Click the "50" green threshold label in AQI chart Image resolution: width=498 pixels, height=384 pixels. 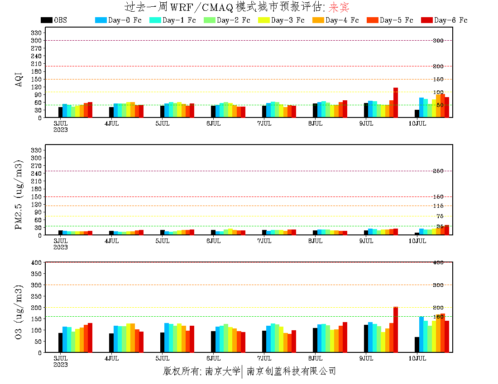(440, 105)
